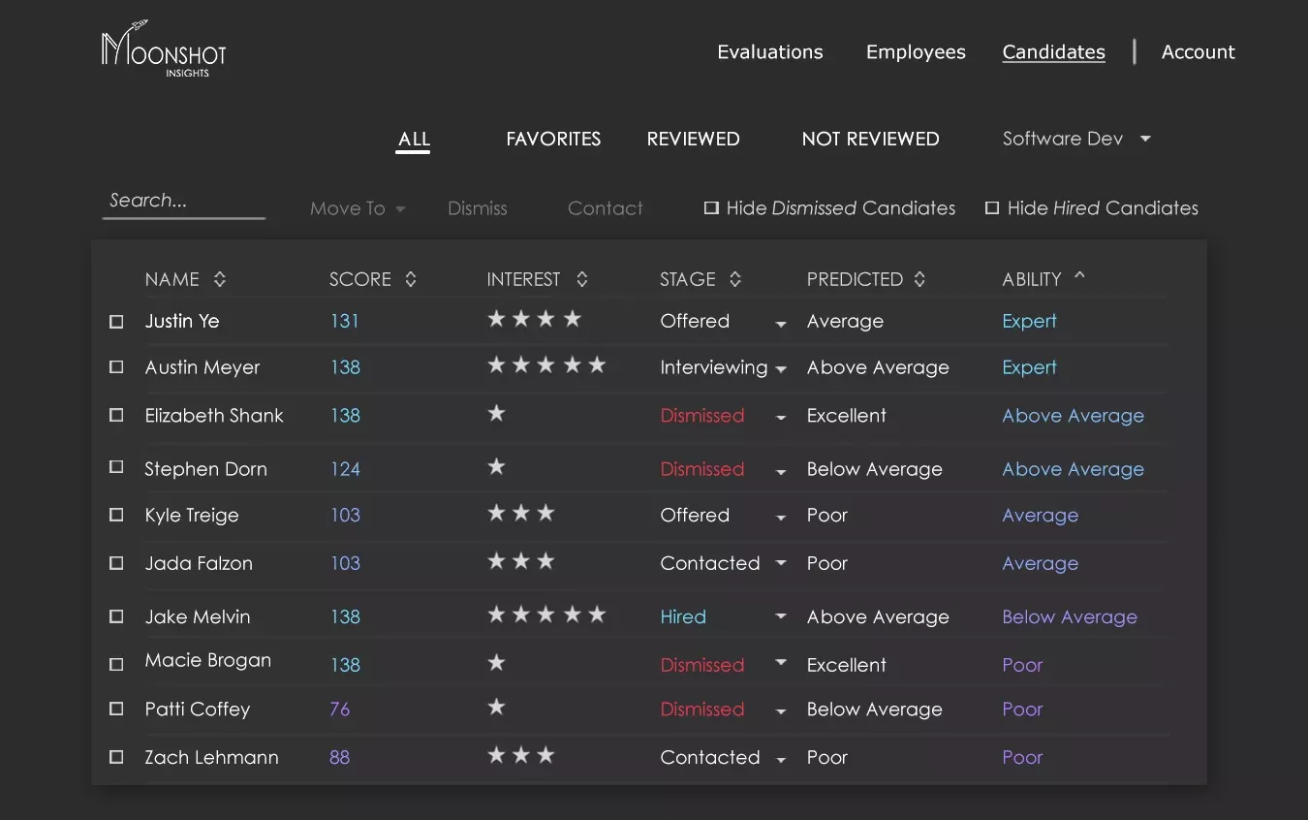Click the Moonshot Insights rocket logo
Viewport: 1308px width, 820px height.
pos(163,50)
